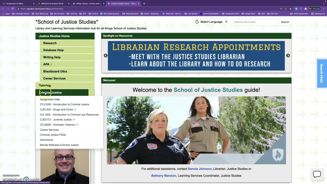The width and height of the screenshot is (327, 184).
Task: Close the Welcome to Student Portal tab
Action: 69,4
